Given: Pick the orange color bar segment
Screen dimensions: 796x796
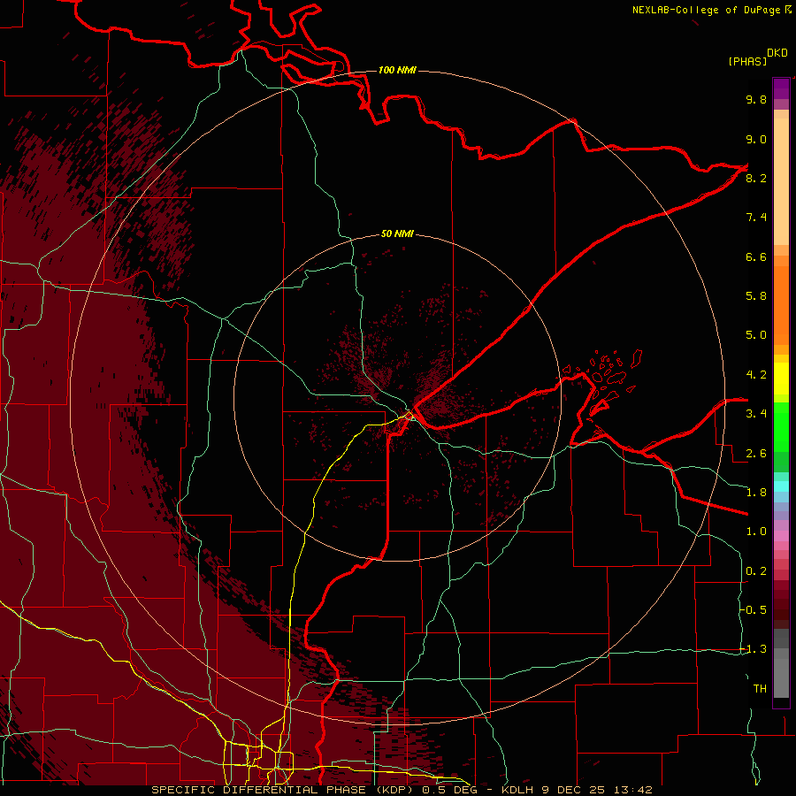Looking at the screenshot, I should pos(781,306).
